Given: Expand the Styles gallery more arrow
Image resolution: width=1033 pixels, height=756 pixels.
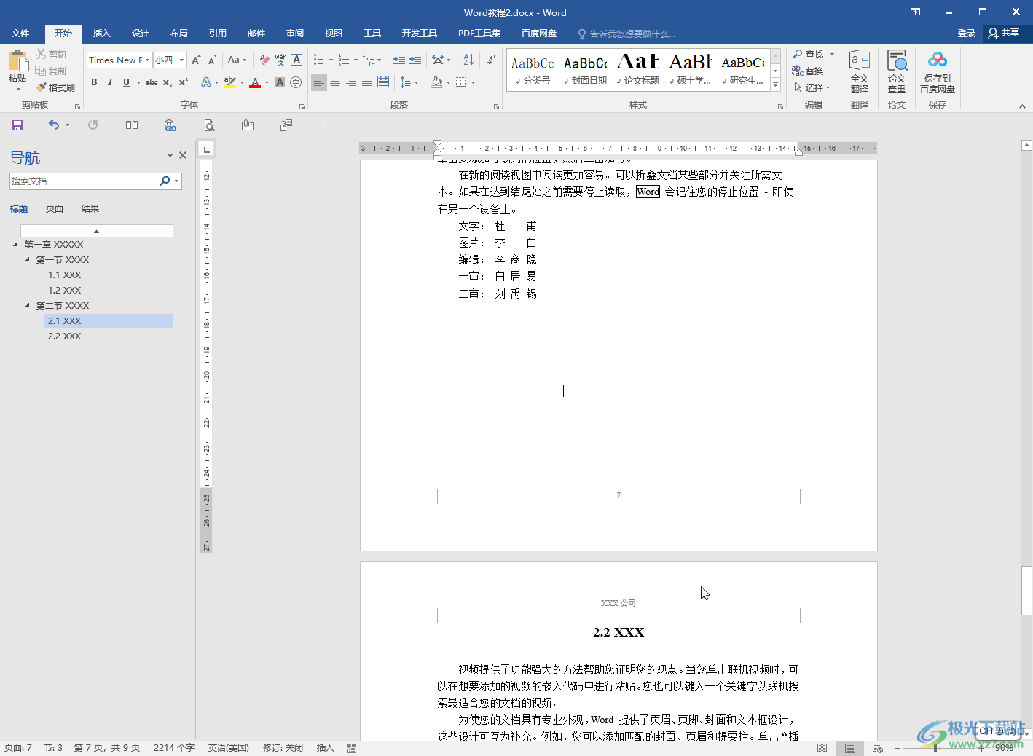Looking at the screenshot, I should tap(775, 85).
